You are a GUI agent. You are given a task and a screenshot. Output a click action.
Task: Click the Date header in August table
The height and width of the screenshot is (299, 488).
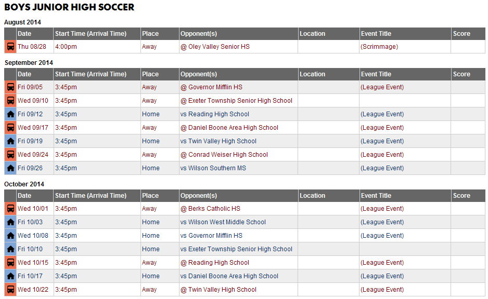(x=24, y=34)
